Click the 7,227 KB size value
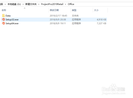The height and width of the screenshot is (98, 133). point(101,24)
